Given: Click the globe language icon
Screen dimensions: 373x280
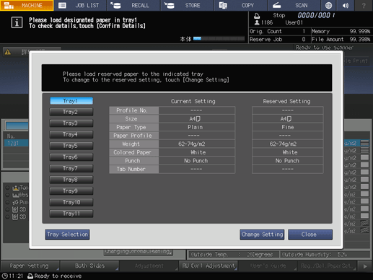Looking at the screenshot, I should tap(328, 5).
